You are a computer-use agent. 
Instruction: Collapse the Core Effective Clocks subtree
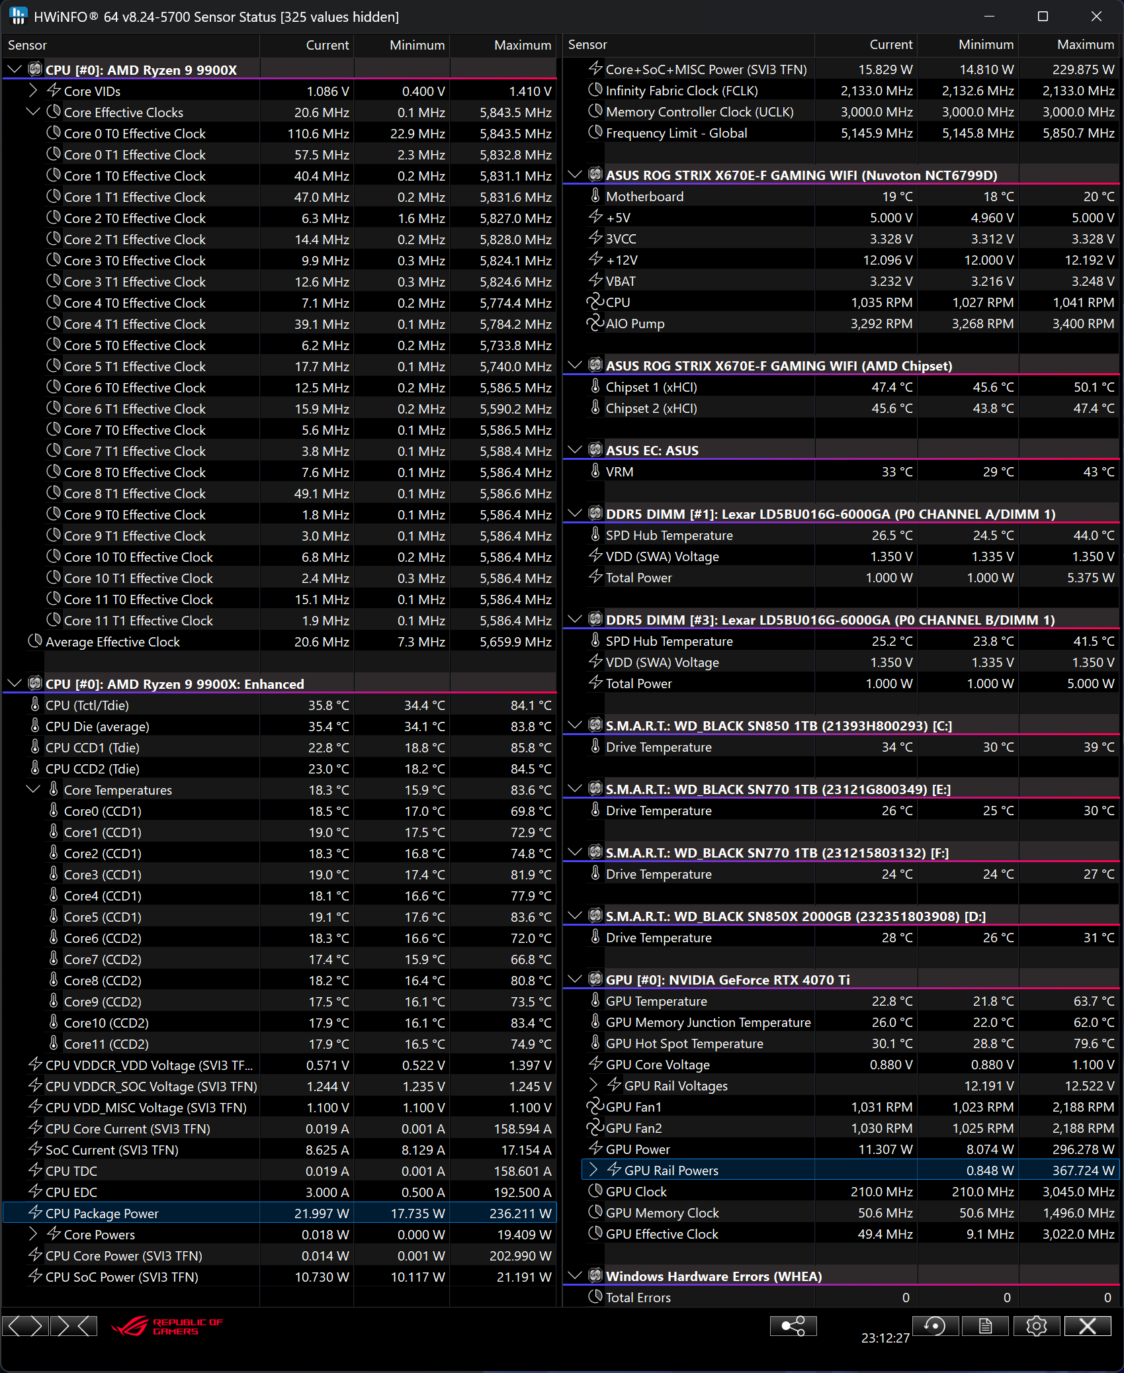click(x=33, y=111)
